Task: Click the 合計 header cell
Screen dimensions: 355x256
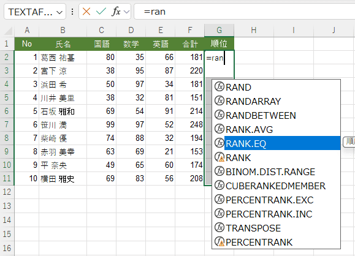Action: pyautogui.click(x=189, y=43)
